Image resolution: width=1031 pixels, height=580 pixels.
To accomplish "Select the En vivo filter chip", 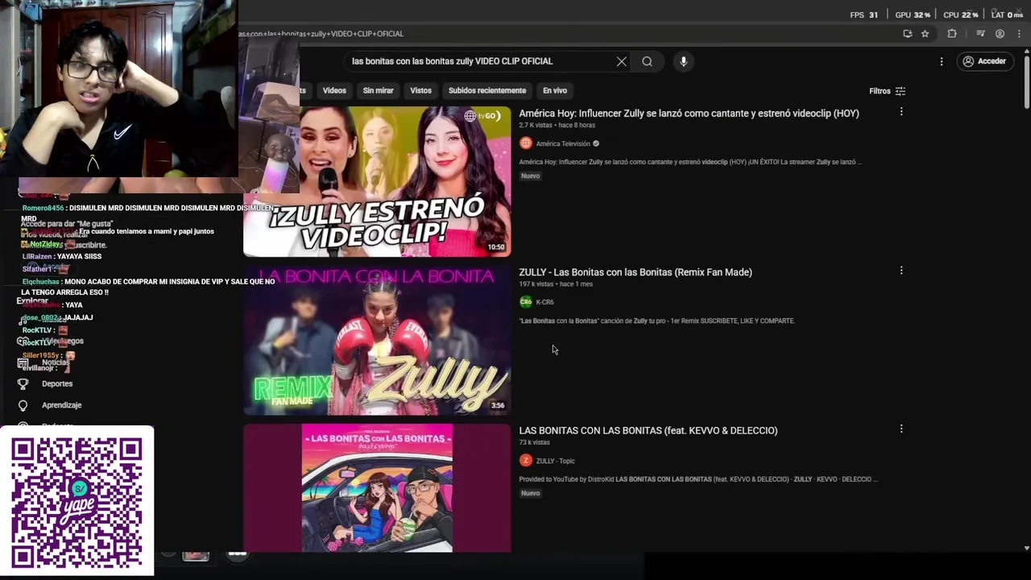I will (554, 91).
